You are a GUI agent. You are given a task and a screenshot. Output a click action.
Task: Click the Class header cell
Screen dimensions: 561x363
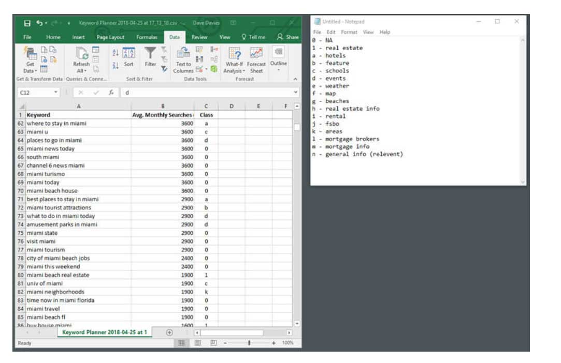206,115
